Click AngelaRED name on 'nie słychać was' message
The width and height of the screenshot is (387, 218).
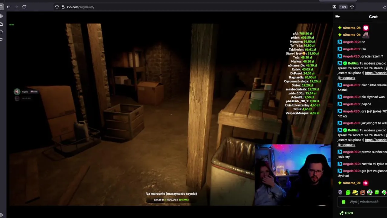pyautogui.click(x=351, y=97)
